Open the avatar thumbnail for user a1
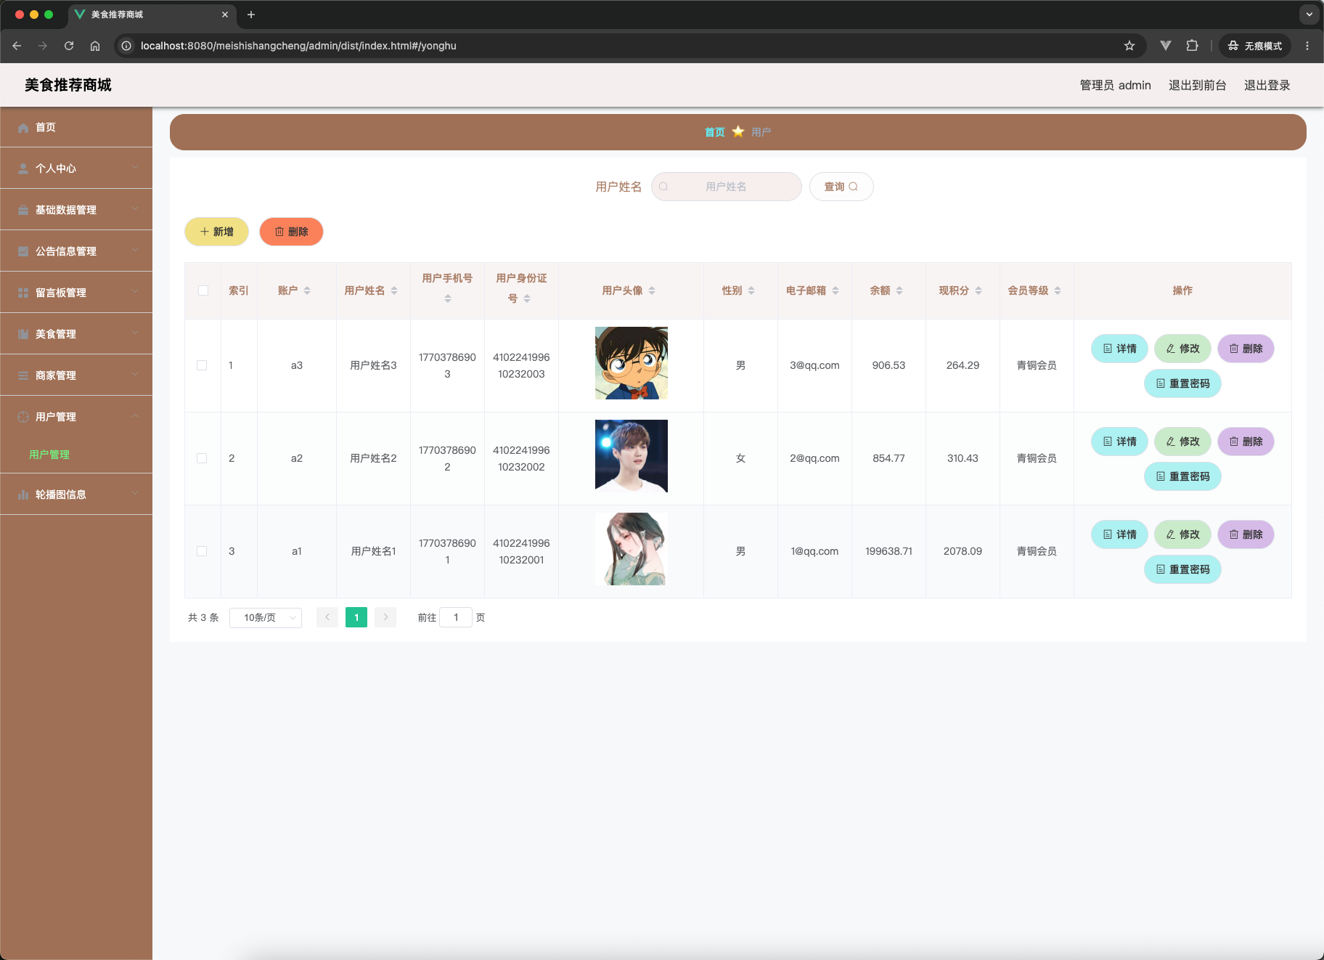 [x=632, y=549]
